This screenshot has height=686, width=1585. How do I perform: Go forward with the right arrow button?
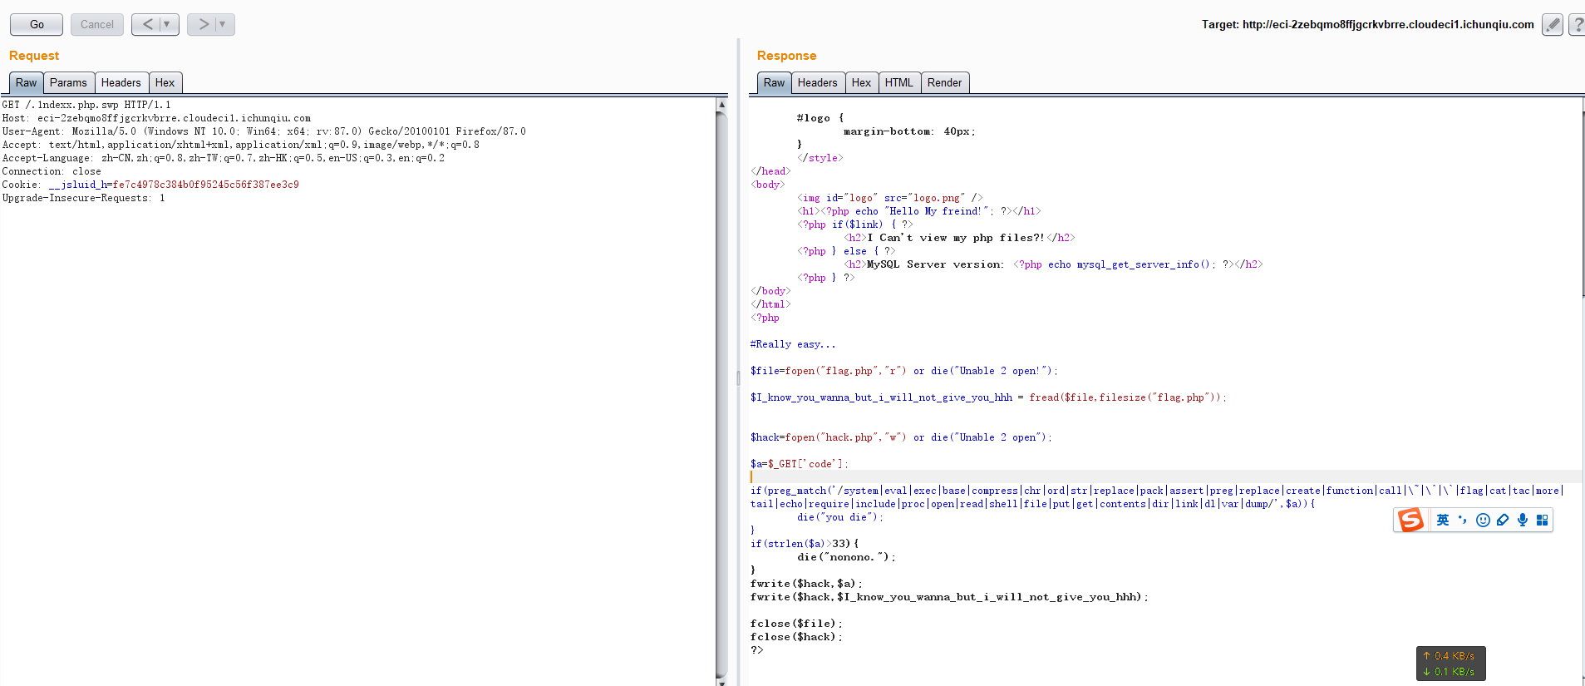[x=203, y=24]
